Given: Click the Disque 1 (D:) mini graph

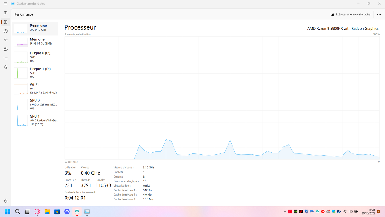Looking at the screenshot, I should pos(21,73).
